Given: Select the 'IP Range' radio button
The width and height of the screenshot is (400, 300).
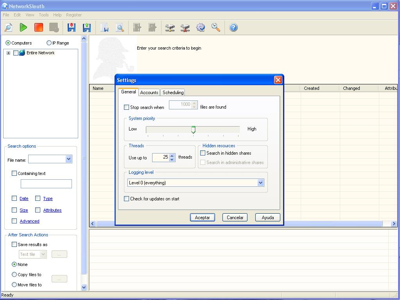Looking at the screenshot, I should coord(49,43).
